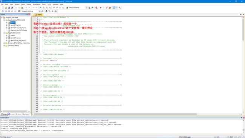Click the ST-Link Debugger status bar entry

tap(185, 137)
